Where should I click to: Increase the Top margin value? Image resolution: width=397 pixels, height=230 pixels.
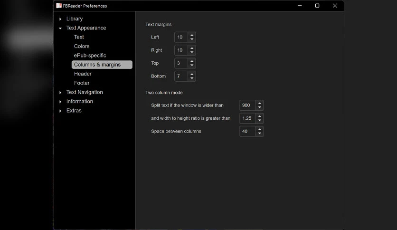tap(192, 61)
